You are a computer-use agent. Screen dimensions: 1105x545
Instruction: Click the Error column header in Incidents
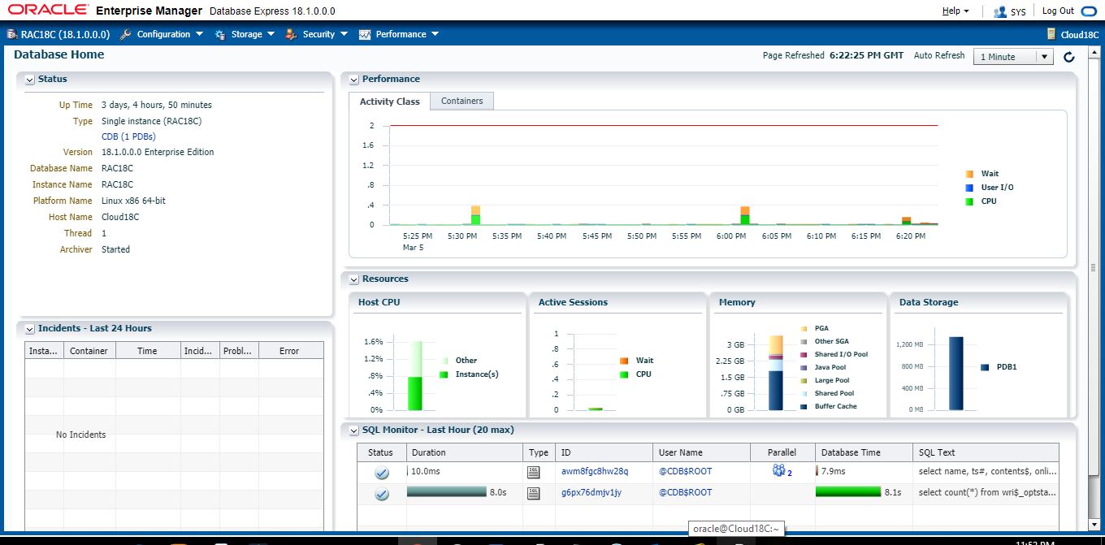[x=289, y=351]
